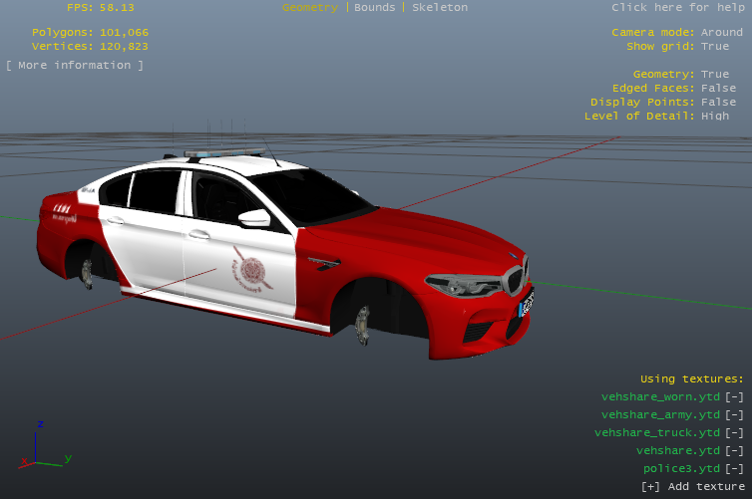Select the vehshare_army.ytd texture name
This screenshot has height=499, width=752.
click(660, 414)
